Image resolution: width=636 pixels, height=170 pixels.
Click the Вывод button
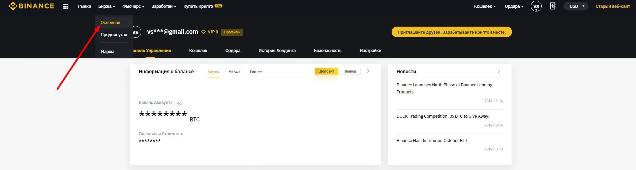(351, 71)
